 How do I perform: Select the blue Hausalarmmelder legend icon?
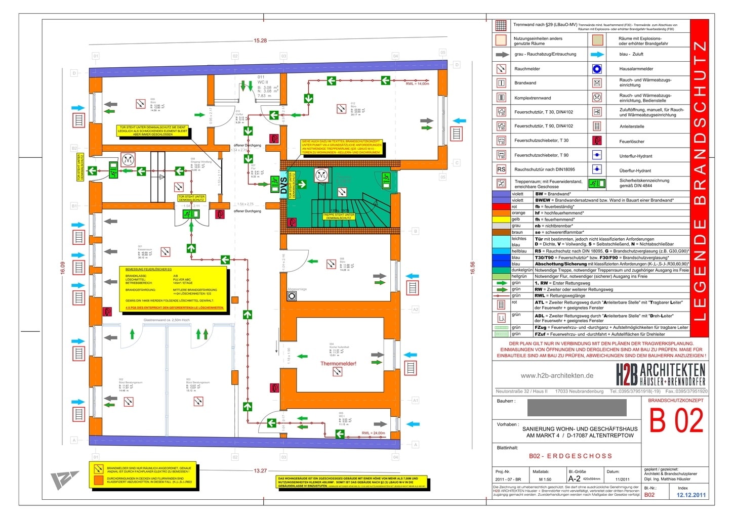597,69
